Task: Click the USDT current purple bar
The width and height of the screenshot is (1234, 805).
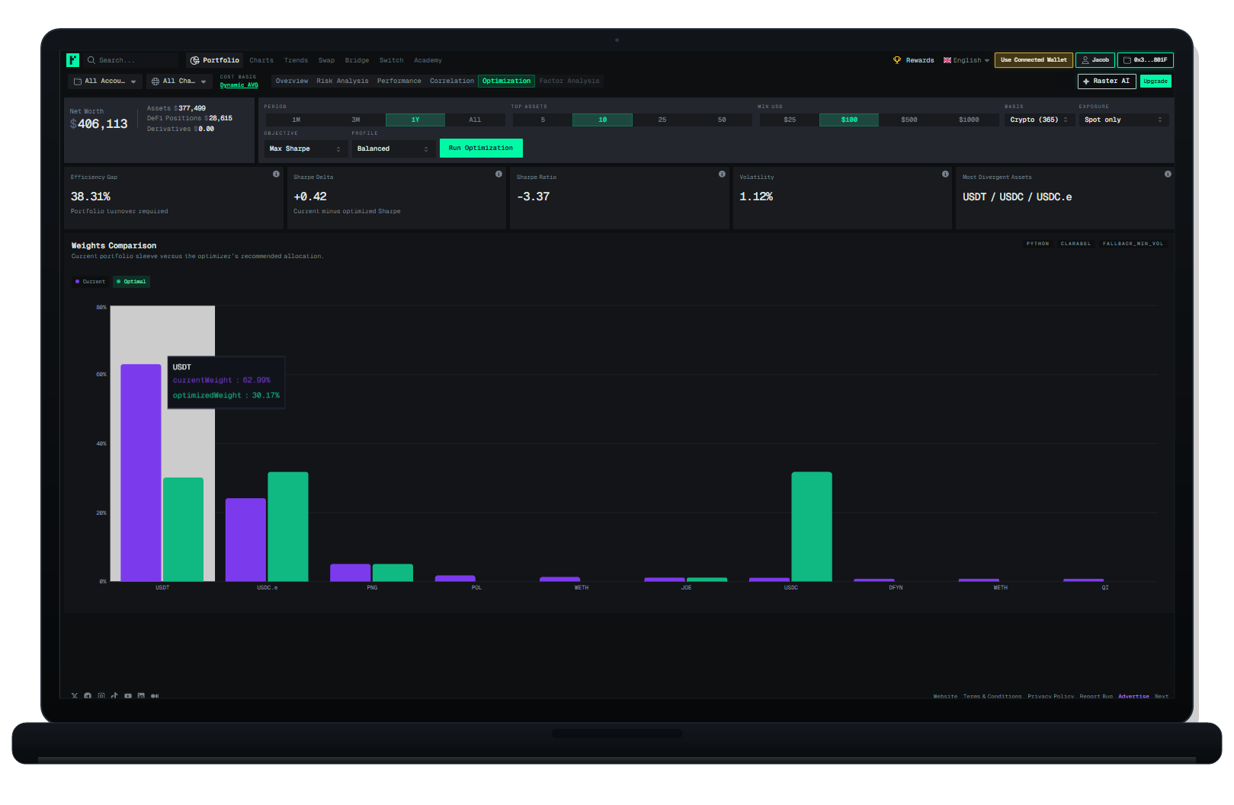Action: pyautogui.click(x=141, y=473)
